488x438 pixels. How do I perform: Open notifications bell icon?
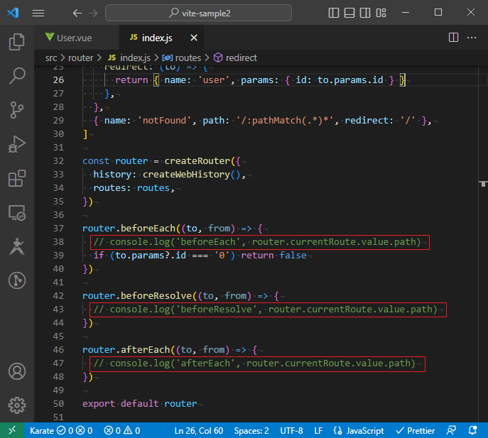(473, 430)
